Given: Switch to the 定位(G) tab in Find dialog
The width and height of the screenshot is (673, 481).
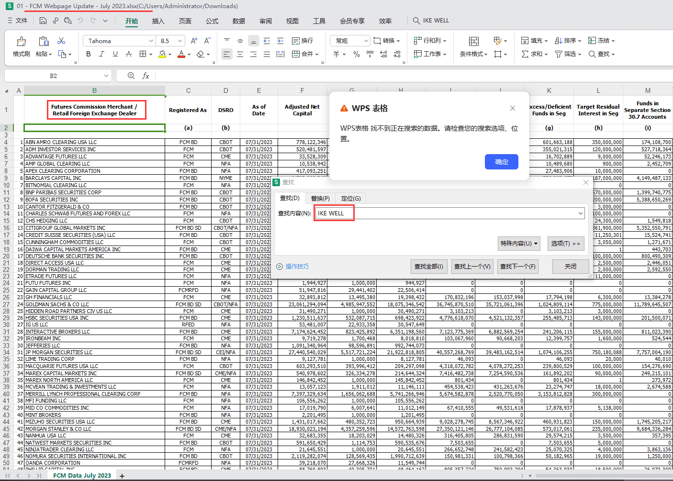Looking at the screenshot, I should click(x=351, y=198).
